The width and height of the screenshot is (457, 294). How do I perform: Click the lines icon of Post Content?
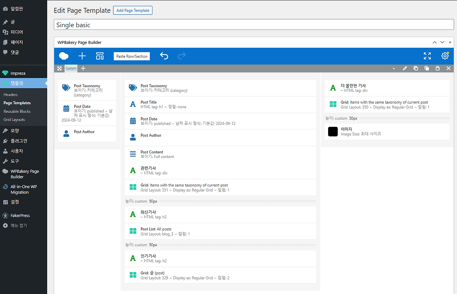133,154
